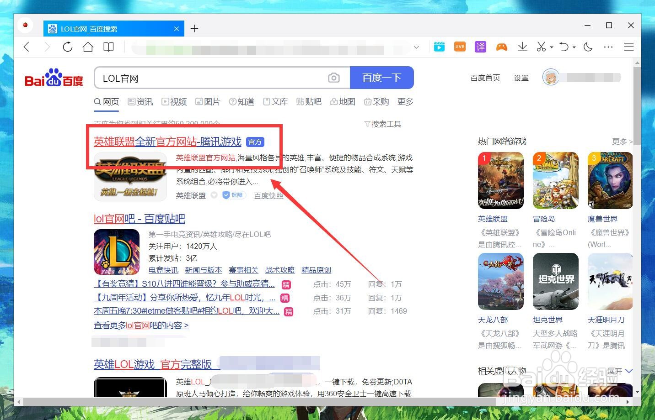Open the 英雄联盟 official Tencent site link
Viewport: 655px width, 420px height.
(167, 142)
